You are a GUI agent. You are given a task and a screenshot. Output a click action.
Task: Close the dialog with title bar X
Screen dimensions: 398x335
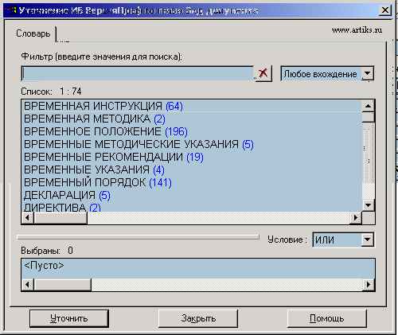(385, 10)
